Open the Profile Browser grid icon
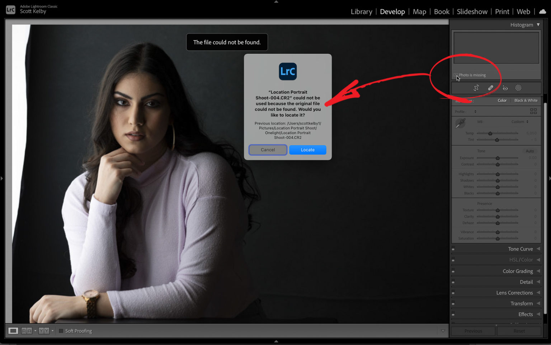This screenshot has height=345, width=551. (x=533, y=111)
